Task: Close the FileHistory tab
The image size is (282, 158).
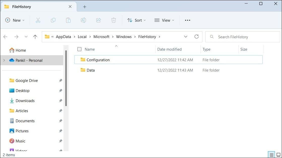Action: 70,7
